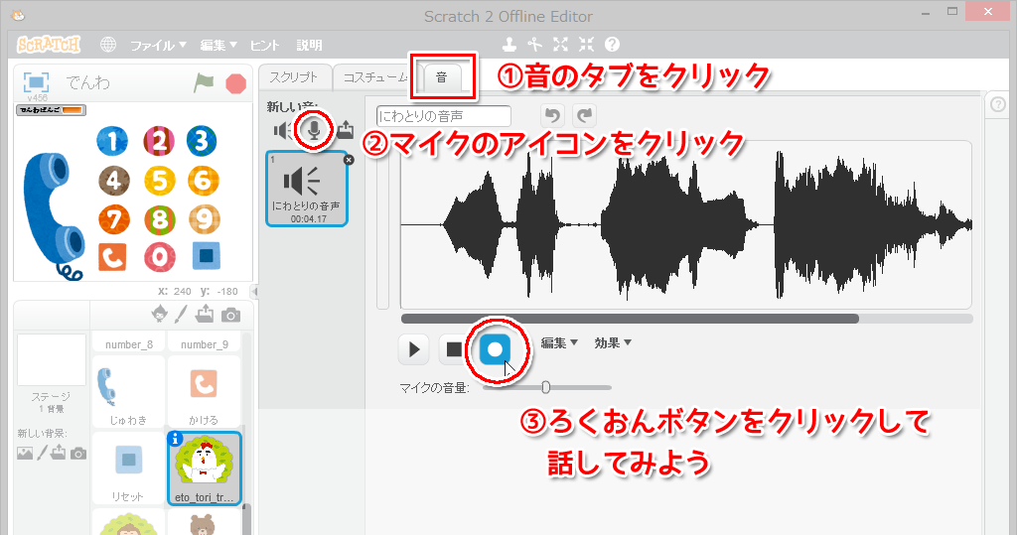
Task: Collapse the stage panel arrow
Action: tap(254, 292)
